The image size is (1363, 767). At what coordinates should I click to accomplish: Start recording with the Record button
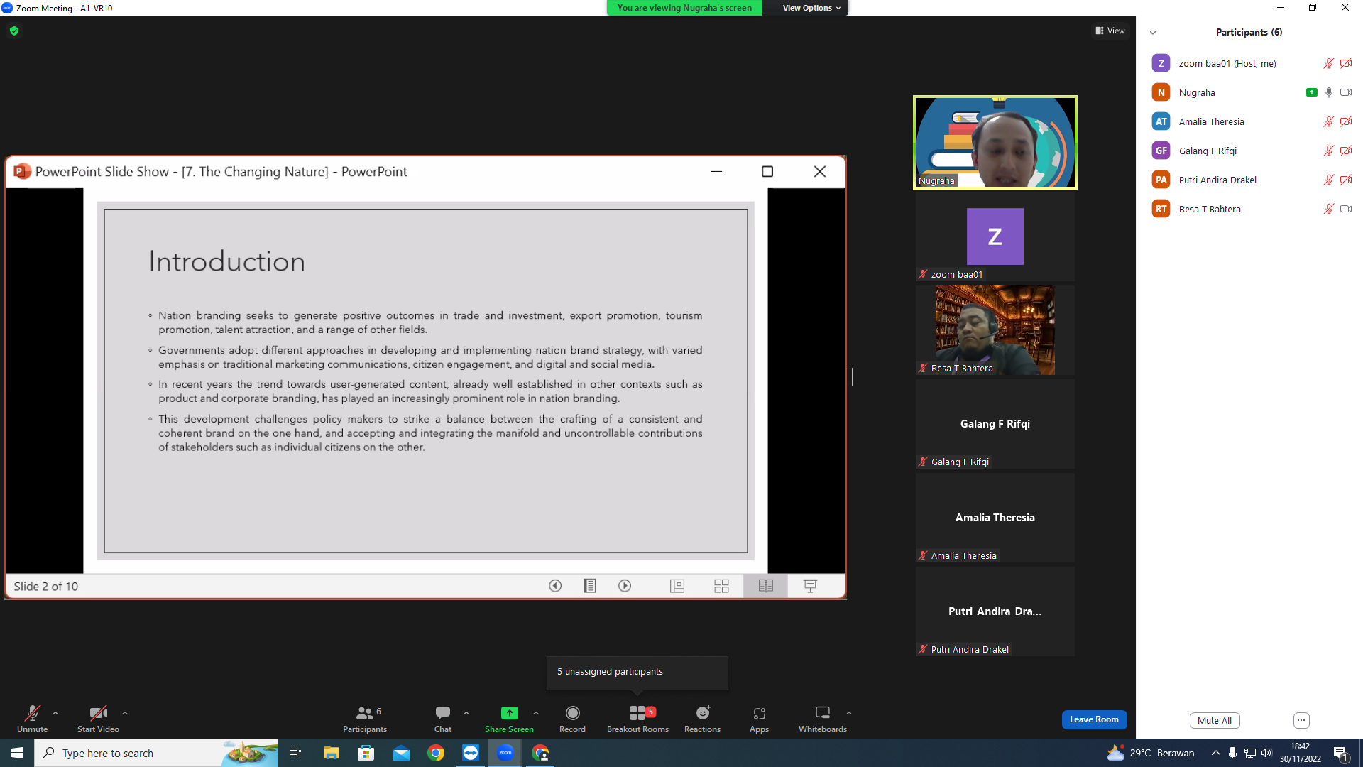coord(572,719)
